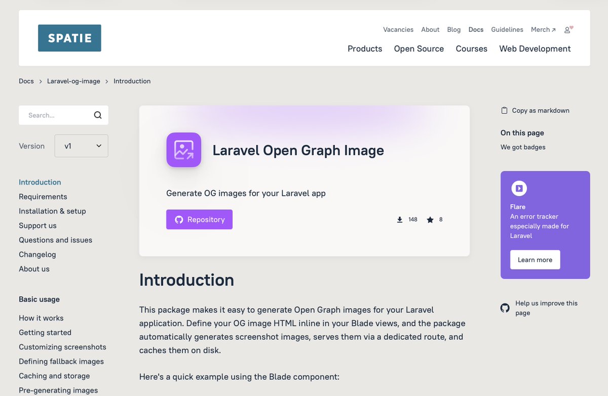Click the downloads icon next to 148

[400, 219]
